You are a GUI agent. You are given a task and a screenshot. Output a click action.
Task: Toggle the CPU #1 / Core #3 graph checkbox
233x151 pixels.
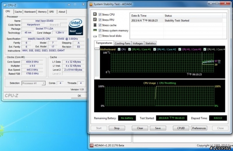coord(179,49)
